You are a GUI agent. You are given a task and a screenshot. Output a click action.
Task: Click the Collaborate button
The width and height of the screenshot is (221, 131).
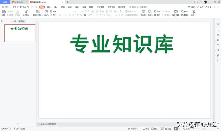coord(200,7)
